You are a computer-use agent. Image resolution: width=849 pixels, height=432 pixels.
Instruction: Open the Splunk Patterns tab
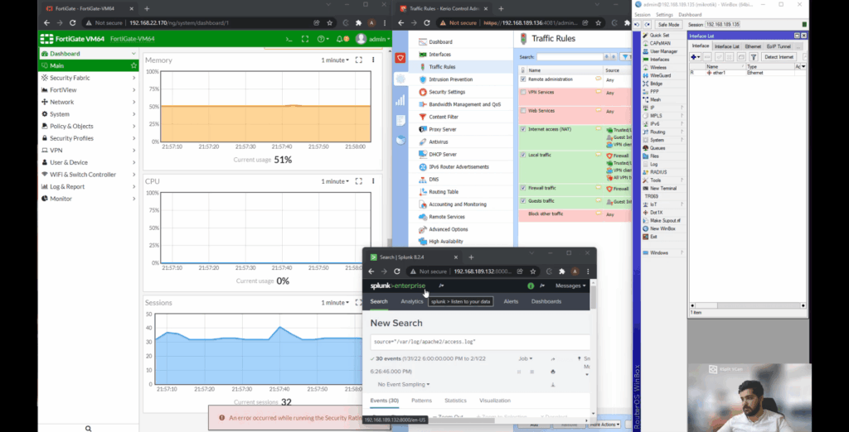pos(421,401)
